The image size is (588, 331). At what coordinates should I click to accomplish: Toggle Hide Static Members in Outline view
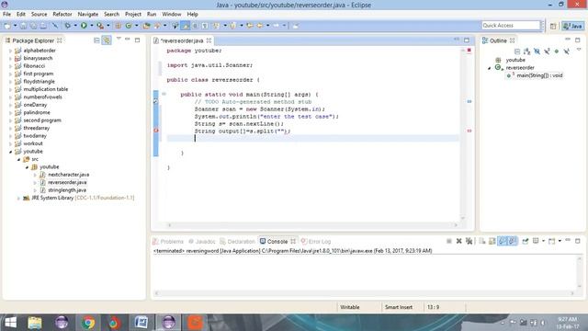(x=547, y=51)
